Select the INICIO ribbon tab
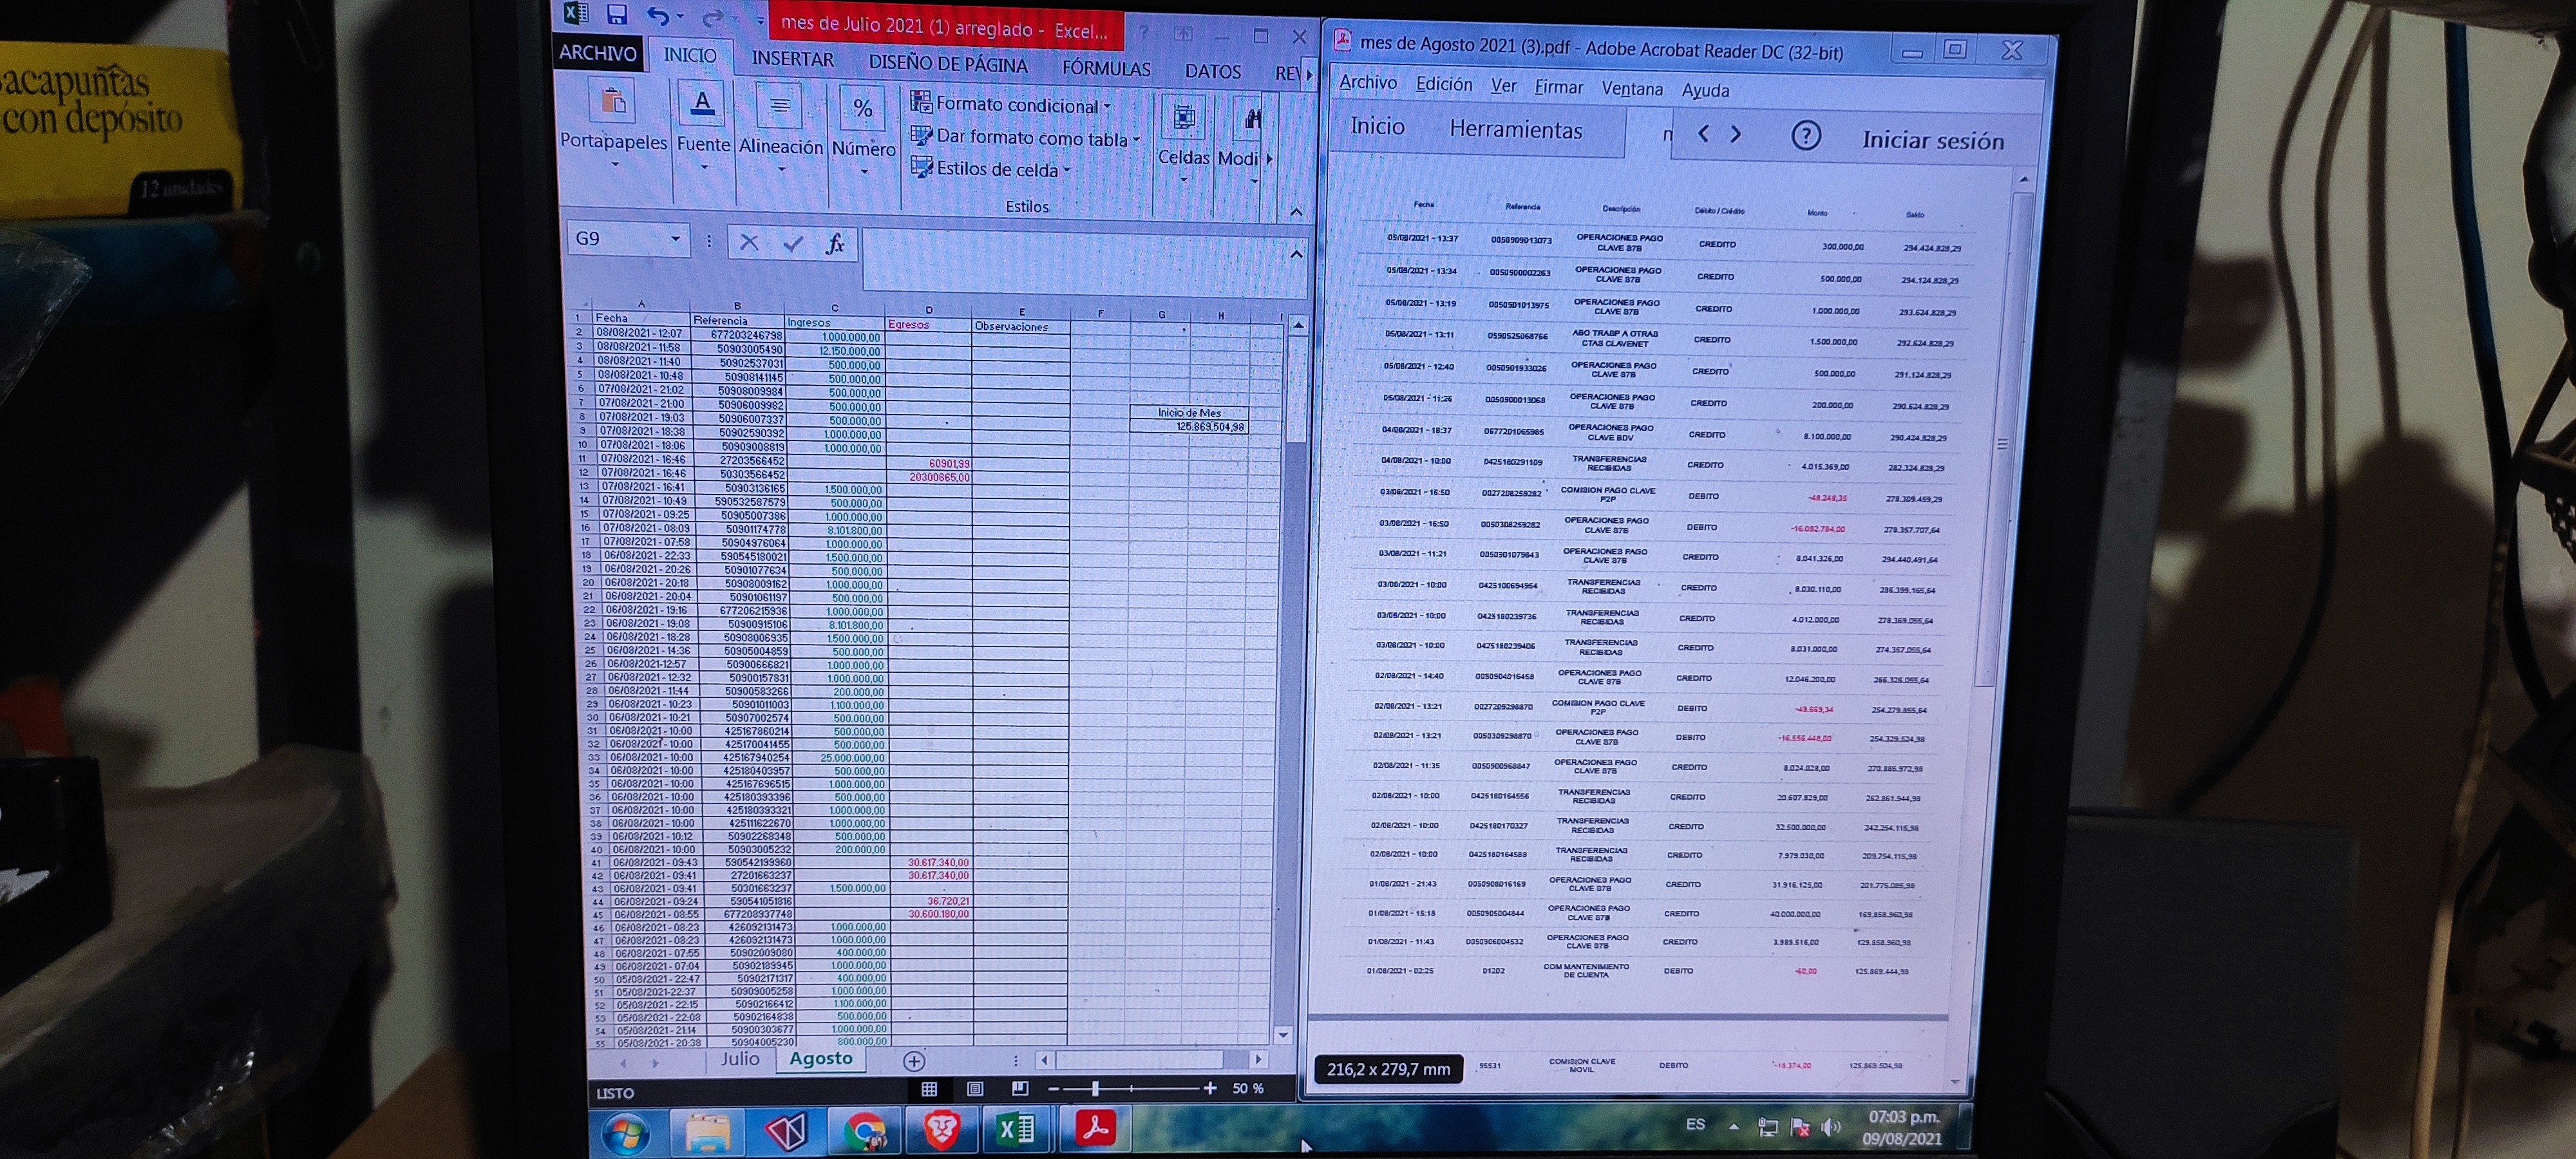The height and width of the screenshot is (1159, 2576). (690, 55)
